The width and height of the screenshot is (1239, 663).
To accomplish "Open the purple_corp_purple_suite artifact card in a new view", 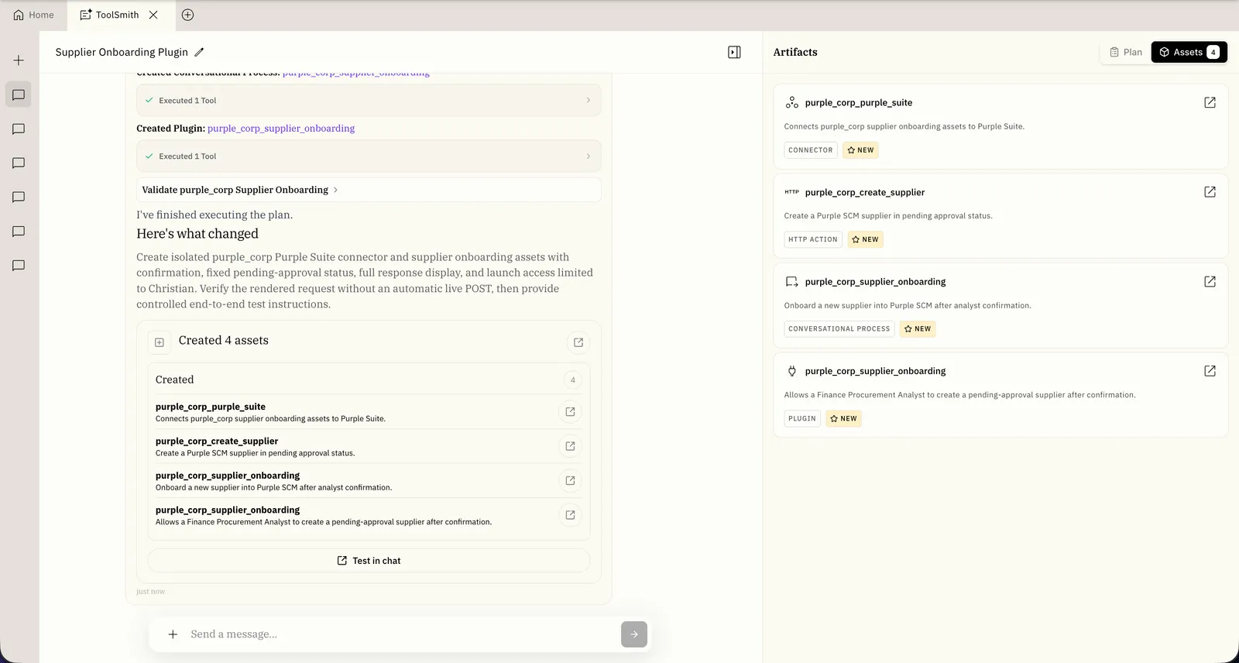I will 1210,102.
